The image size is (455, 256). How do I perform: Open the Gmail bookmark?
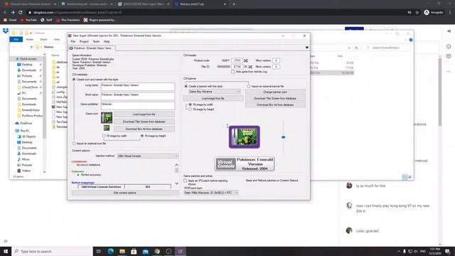pos(10,20)
